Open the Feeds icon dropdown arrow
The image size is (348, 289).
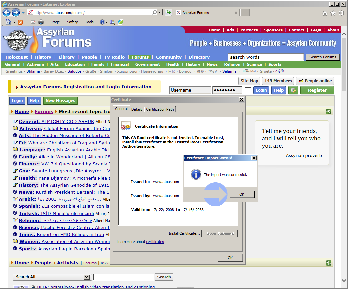coord(27,22)
